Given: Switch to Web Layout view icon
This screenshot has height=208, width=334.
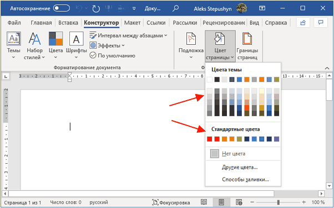Looking at the screenshot, I should point(239,202).
